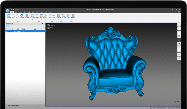This screenshot has height=109, width=187.
Task: Collapse the ribbon with the chevron arrow
Action: 177,12
